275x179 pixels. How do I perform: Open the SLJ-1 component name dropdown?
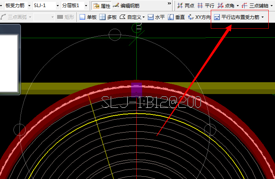(58, 6)
